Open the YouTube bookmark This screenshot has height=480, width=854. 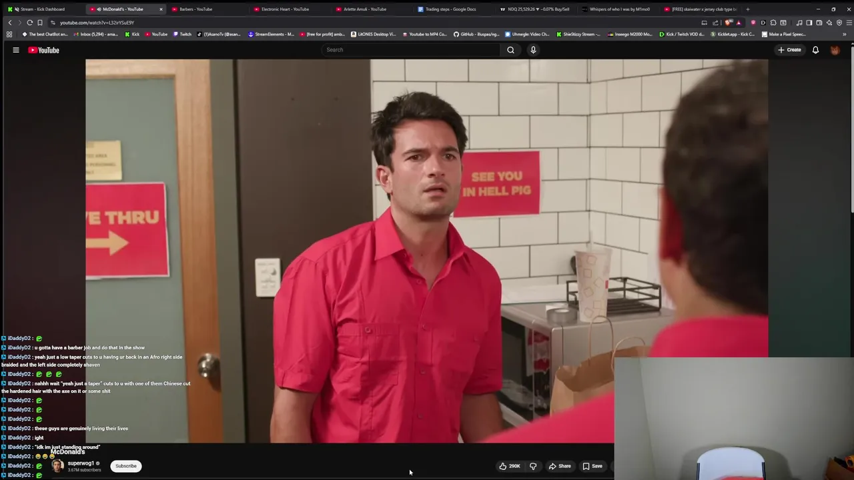pyautogui.click(x=155, y=34)
